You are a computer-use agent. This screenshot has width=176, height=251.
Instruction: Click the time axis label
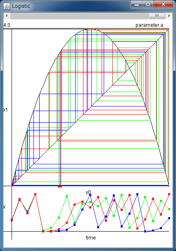(x=90, y=237)
